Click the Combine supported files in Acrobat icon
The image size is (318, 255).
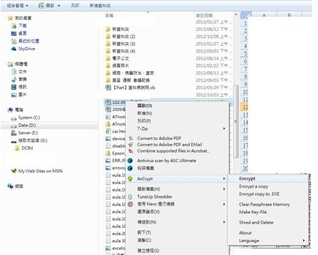click(x=130, y=151)
